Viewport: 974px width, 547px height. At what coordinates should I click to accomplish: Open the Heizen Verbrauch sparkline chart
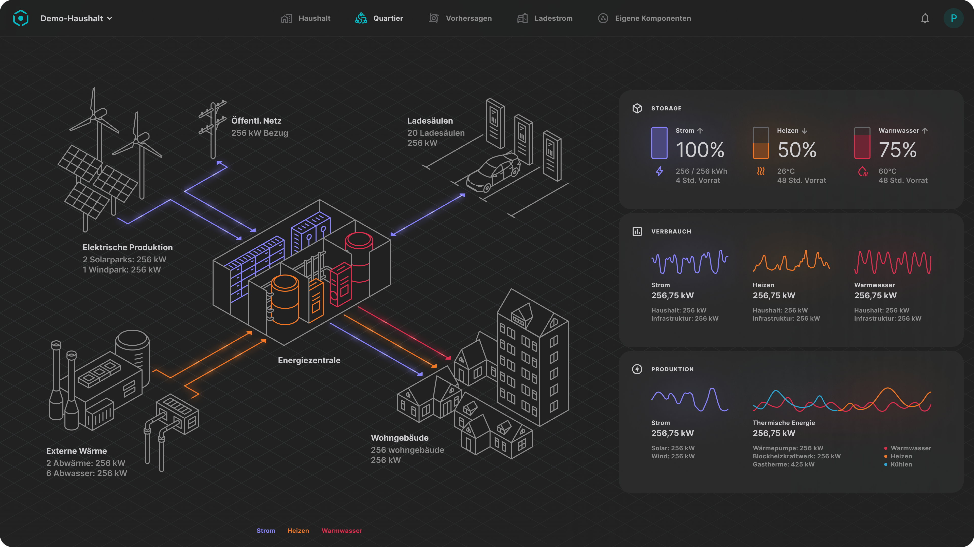point(791,261)
